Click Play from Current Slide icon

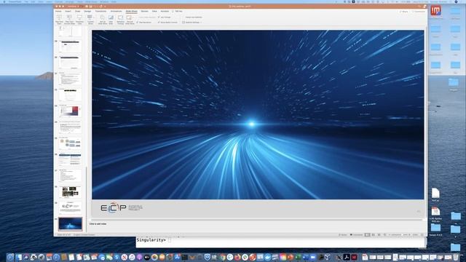point(69,17)
